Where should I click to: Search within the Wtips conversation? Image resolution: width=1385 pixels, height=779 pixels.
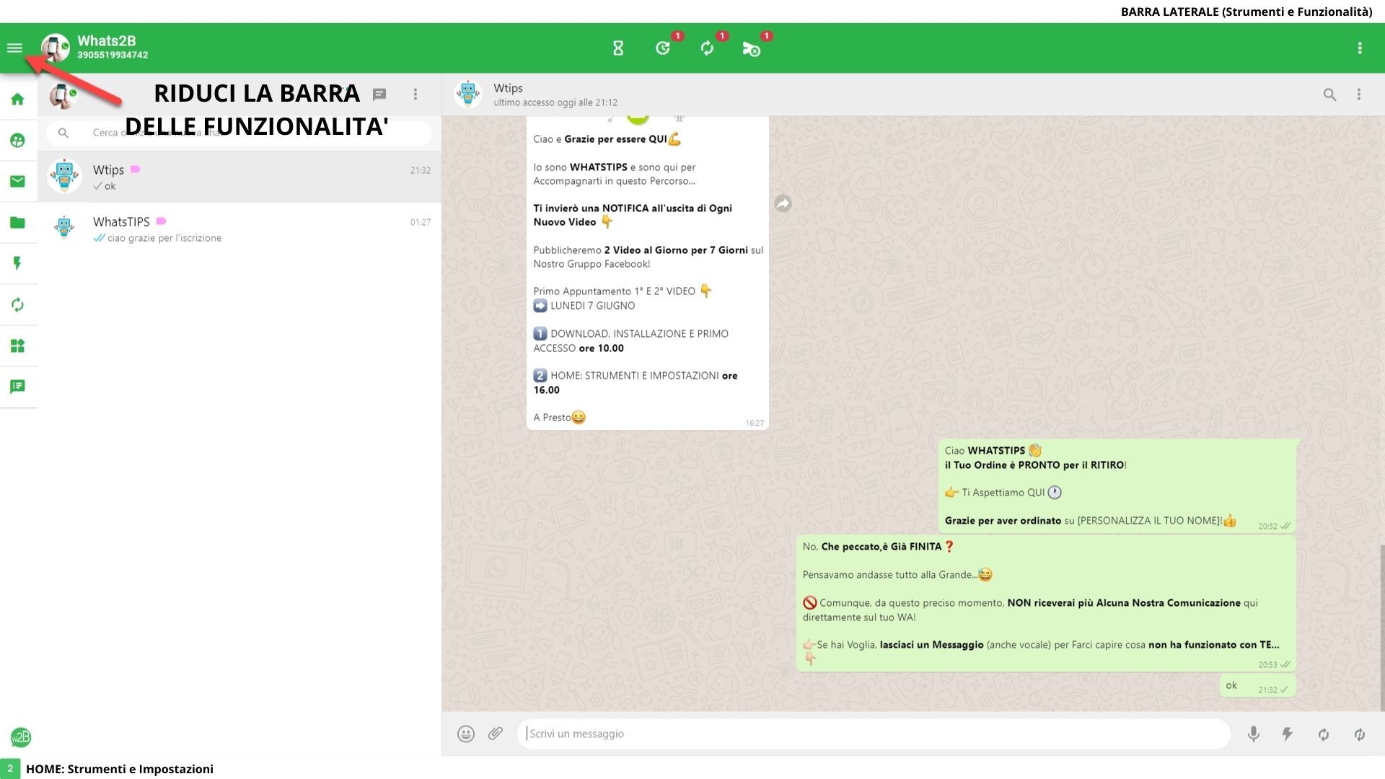pos(1329,94)
